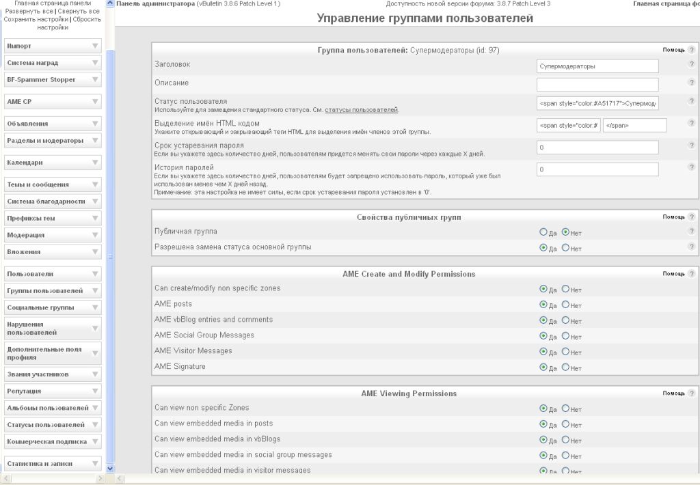
Task: Open Нарушения пользователей menu section
Action: 53,329
